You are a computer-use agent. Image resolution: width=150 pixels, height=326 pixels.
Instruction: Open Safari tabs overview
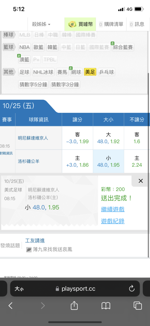(138, 306)
